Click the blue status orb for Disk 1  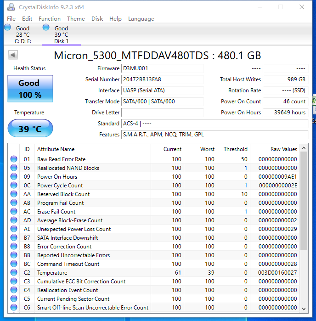point(46,27)
